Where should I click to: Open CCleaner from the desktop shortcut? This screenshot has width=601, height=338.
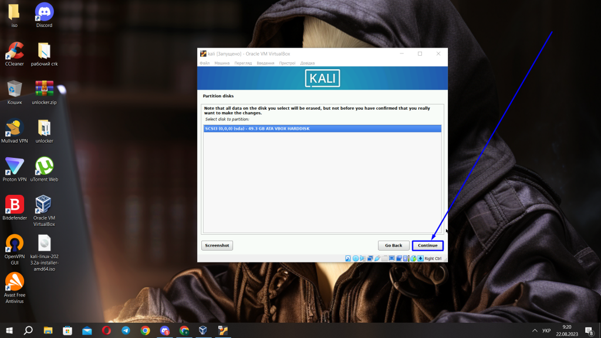point(13,50)
